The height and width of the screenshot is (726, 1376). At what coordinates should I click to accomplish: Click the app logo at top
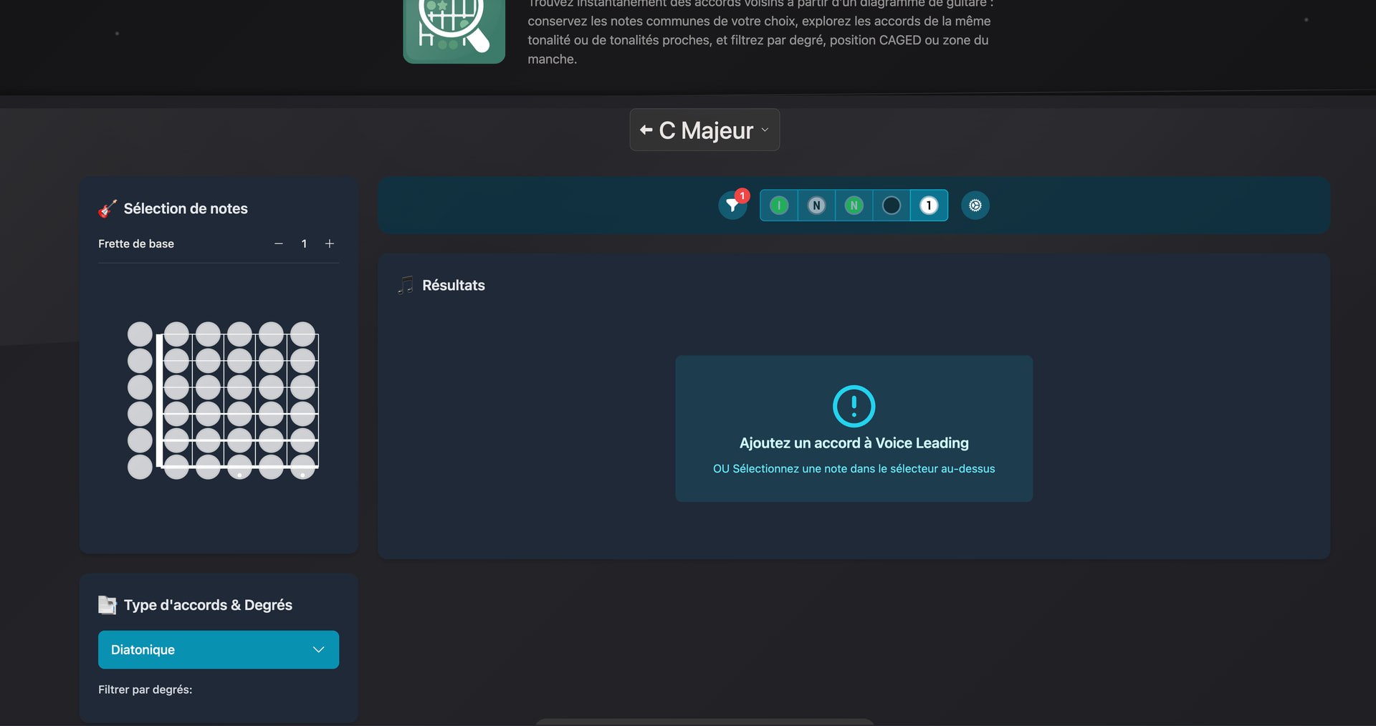pyautogui.click(x=454, y=29)
